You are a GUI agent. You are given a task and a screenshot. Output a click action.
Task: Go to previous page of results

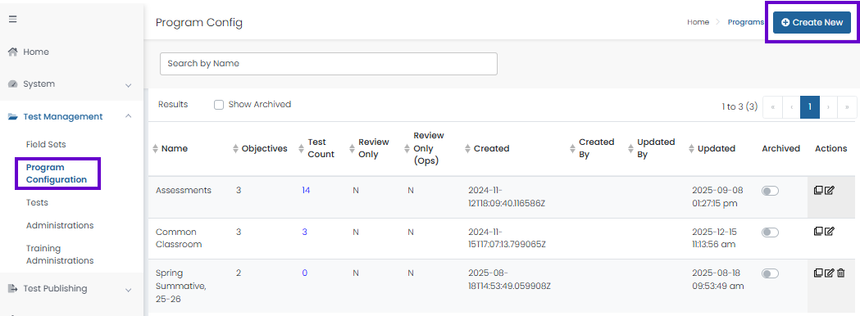pos(791,107)
